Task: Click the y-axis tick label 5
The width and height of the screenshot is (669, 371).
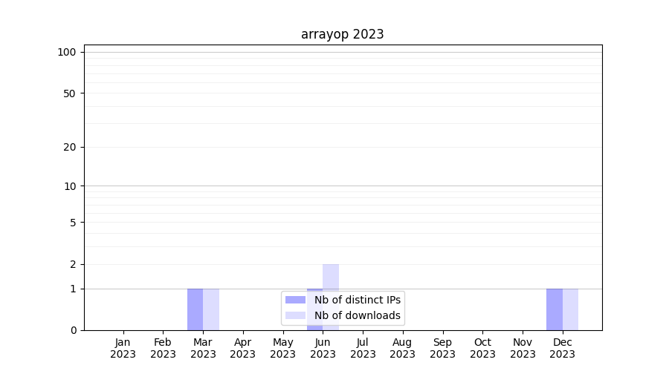Action: click(x=73, y=223)
